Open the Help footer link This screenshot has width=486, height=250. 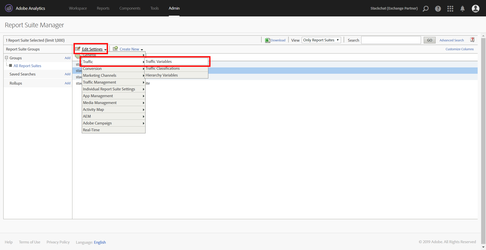pos(9,242)
